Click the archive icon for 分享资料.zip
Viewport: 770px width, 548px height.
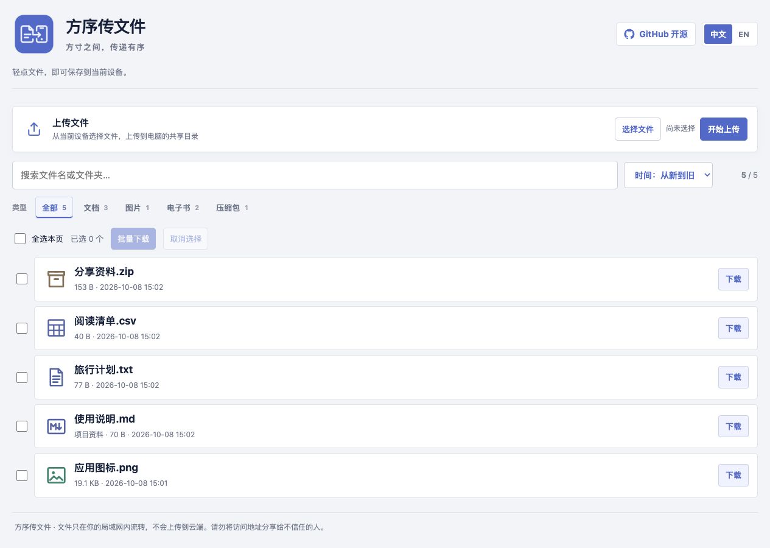coord(56,279)
